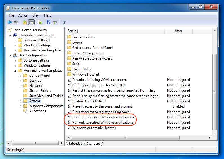Viewport: 224px width, 159px height.
Task: Select Restrict these programs from being launched from Help
Action: pyautogui.click(x=114, y=90)
